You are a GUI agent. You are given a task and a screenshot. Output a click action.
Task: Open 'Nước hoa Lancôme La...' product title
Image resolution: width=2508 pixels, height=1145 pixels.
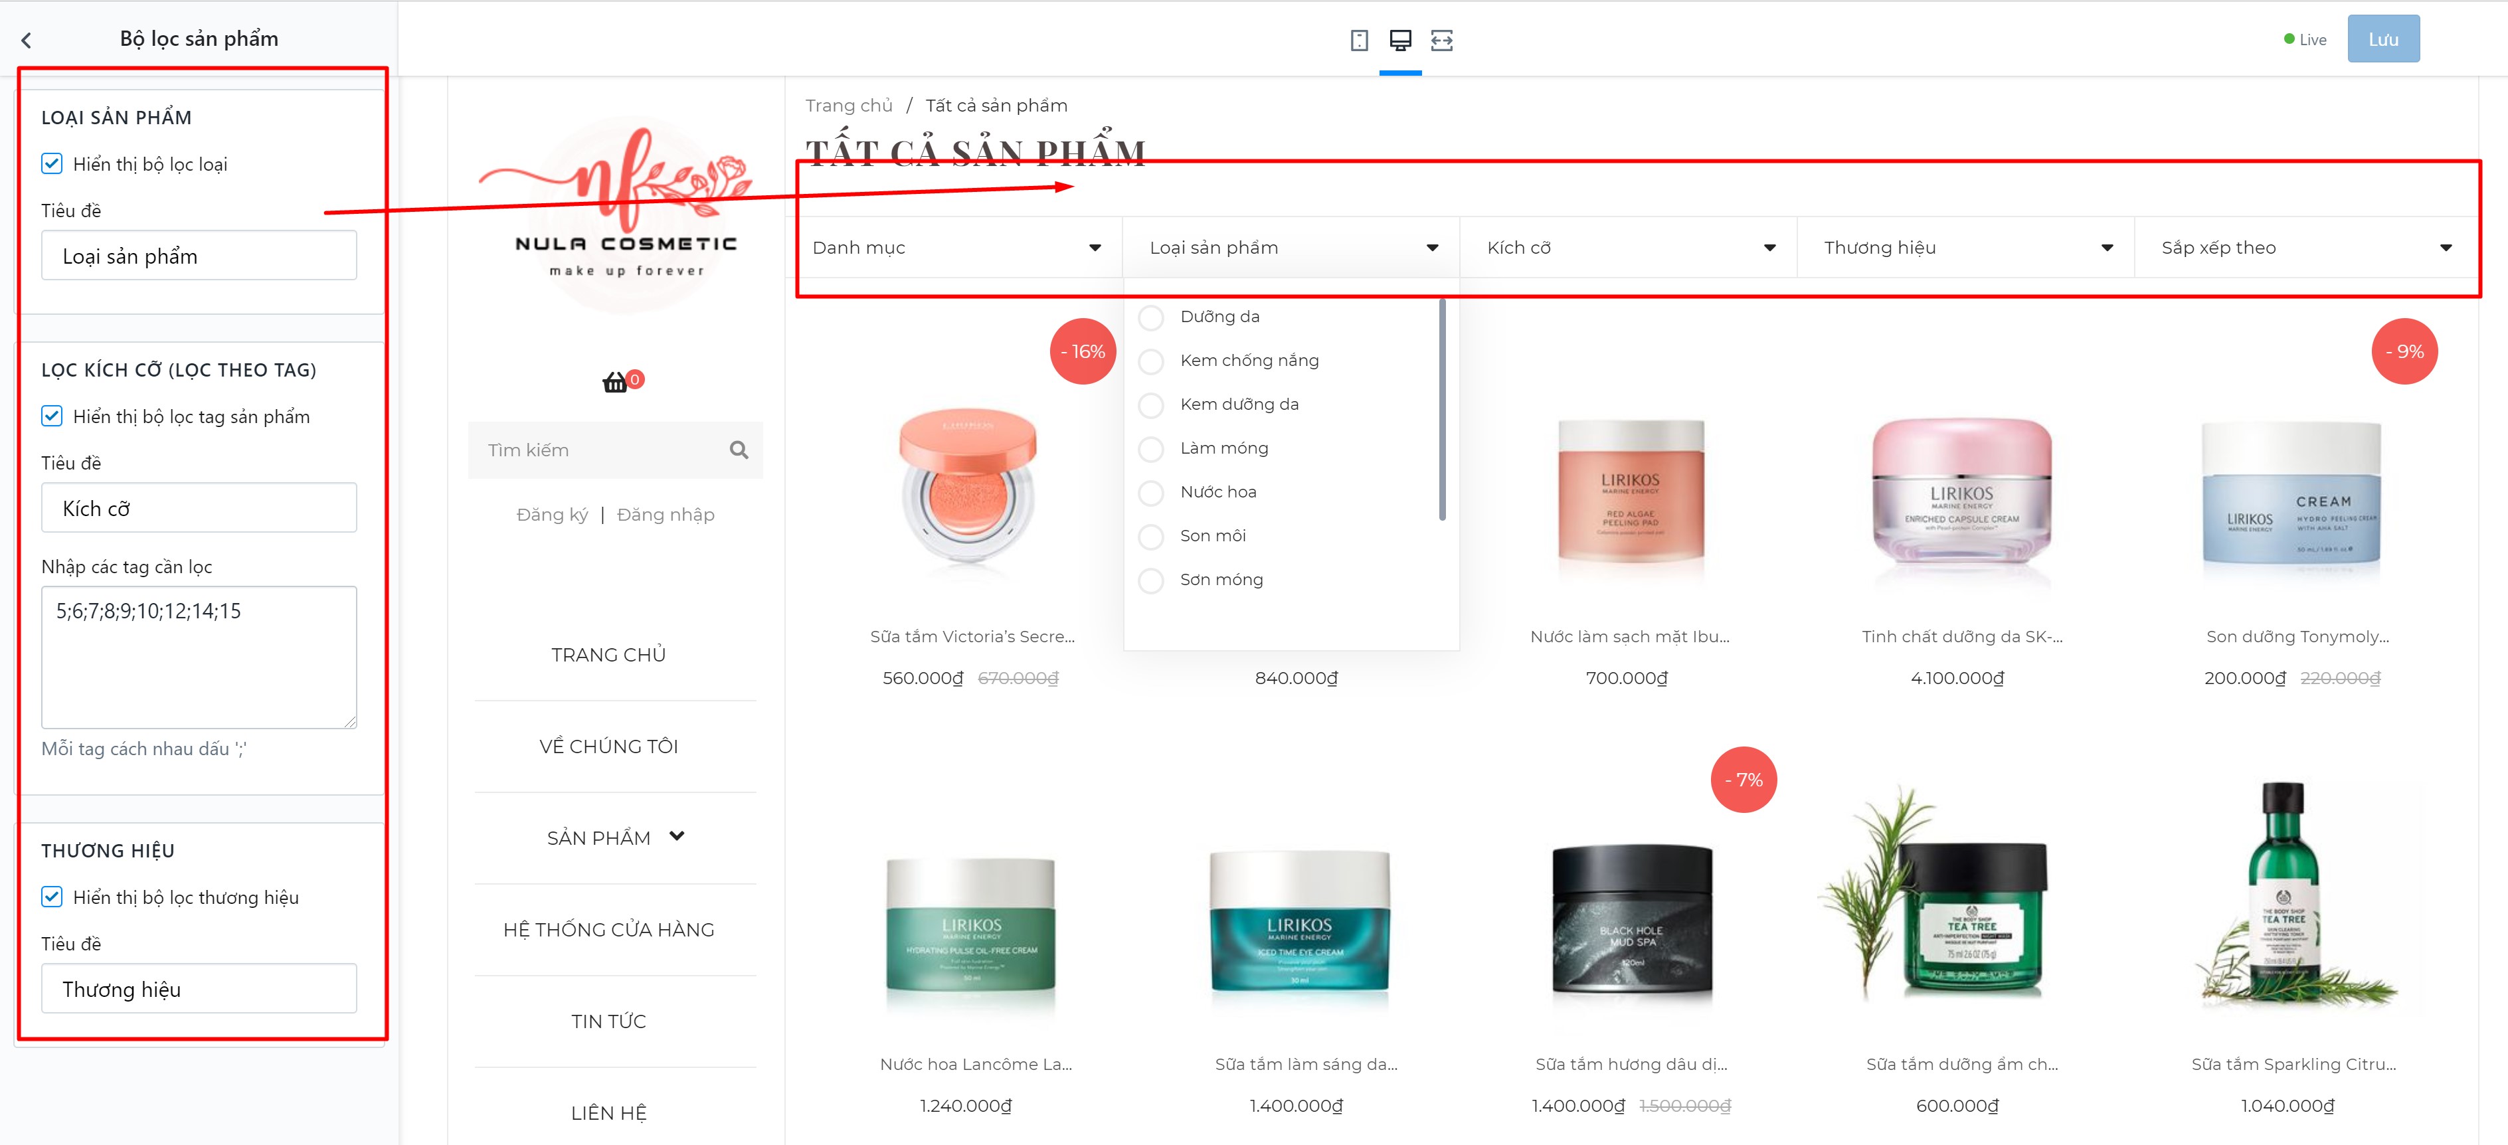976,1064
